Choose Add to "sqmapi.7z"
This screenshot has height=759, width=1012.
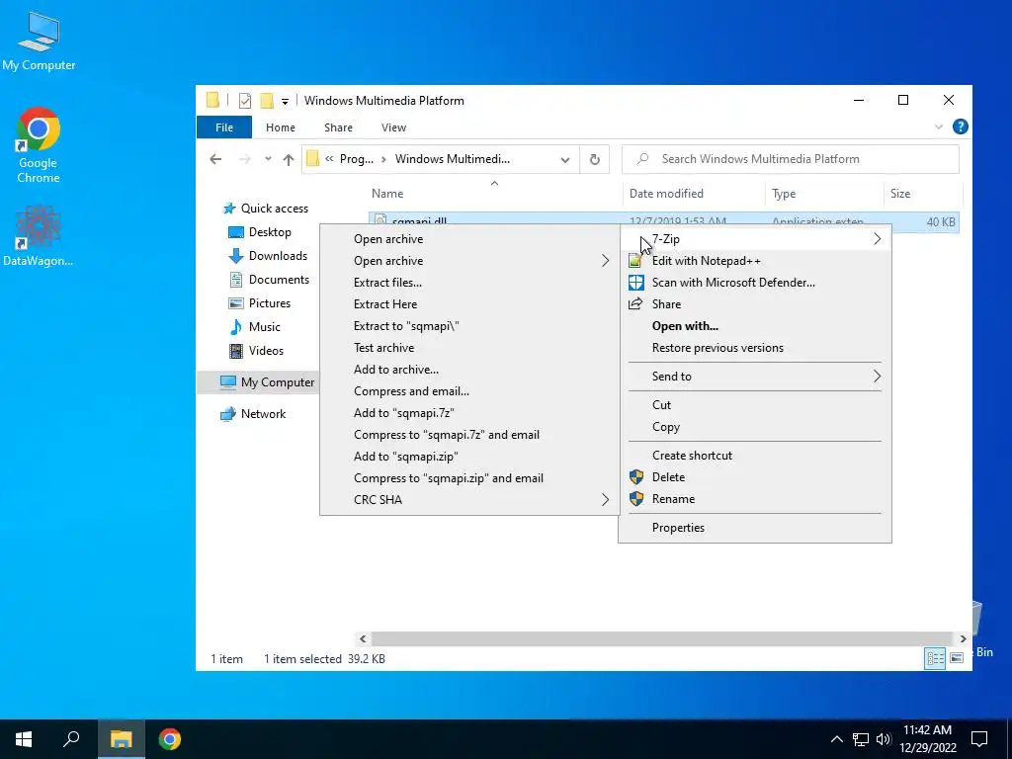click(x=469, y=412)
